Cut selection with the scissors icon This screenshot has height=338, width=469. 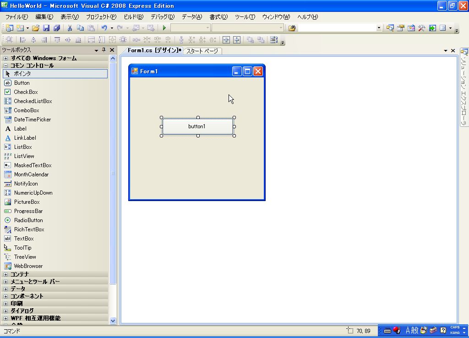pos(70,28)
